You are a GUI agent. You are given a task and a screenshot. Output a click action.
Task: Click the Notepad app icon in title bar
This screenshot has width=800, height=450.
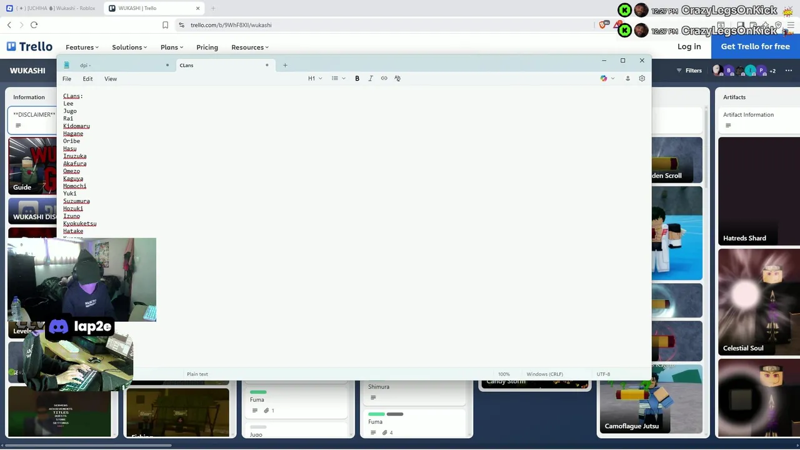tap(66, 65)
